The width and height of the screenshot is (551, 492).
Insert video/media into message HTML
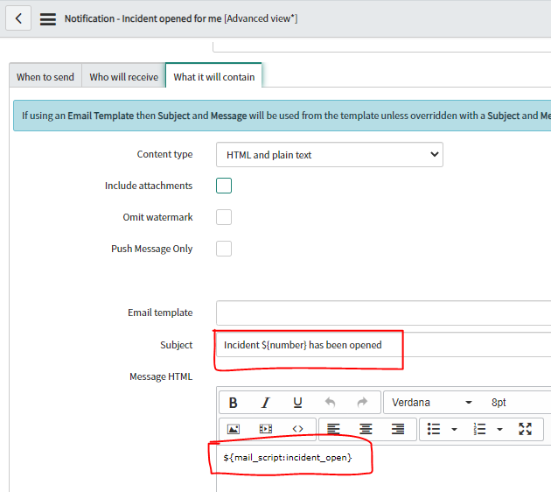tap(266, 429)
